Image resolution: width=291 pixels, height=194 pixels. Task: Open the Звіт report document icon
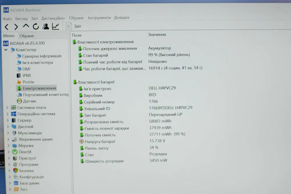pyautogui.click(x=69, y=26)
